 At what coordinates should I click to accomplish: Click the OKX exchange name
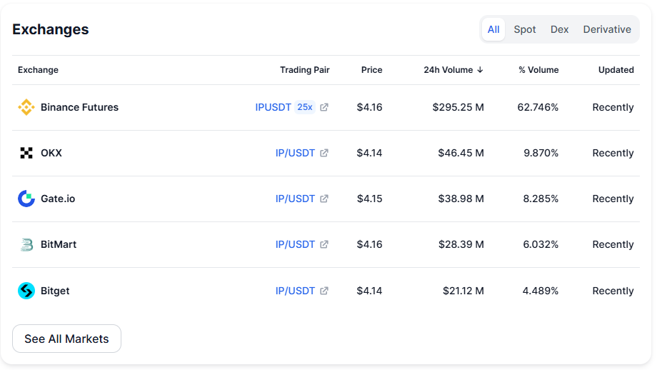click(x=51, y=153)
